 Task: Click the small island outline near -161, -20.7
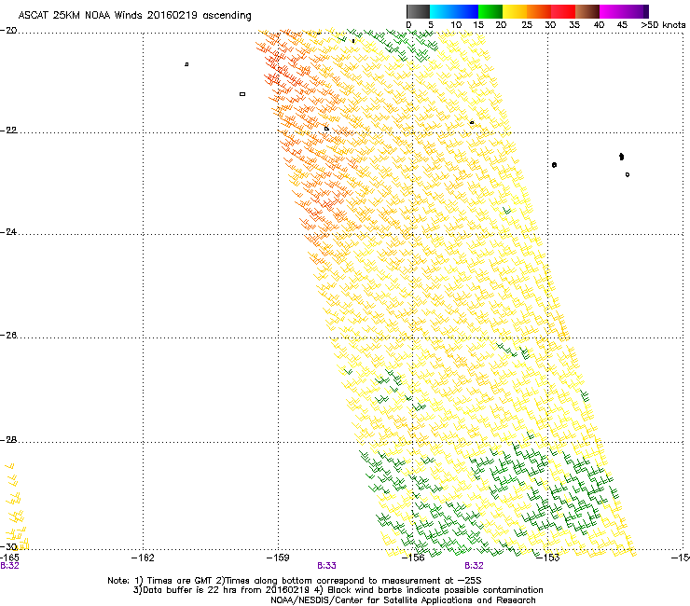[x=186, y=64]
